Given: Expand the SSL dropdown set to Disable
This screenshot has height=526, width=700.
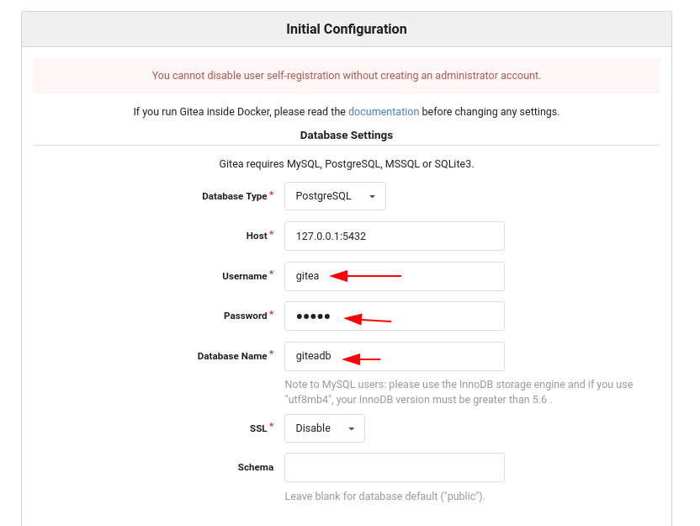Looking at the screenshot, I should click(x=325, y=428).
